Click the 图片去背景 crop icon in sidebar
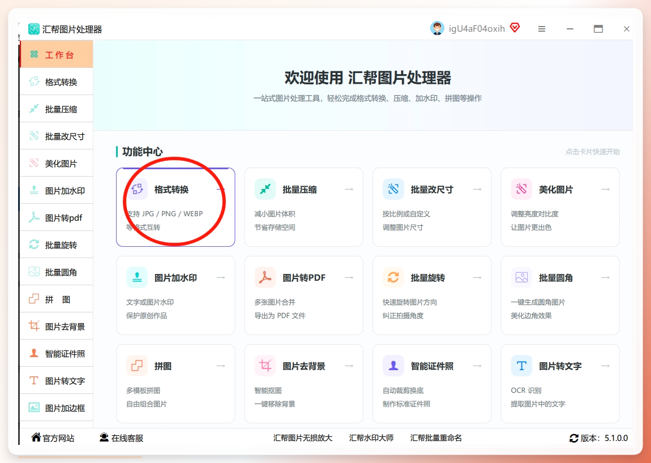This screenshot has height=463, width=651. click(34, 326)
